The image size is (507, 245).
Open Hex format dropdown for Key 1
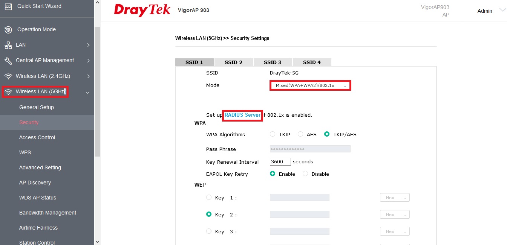pyautogui.click(x=395, y=198)
